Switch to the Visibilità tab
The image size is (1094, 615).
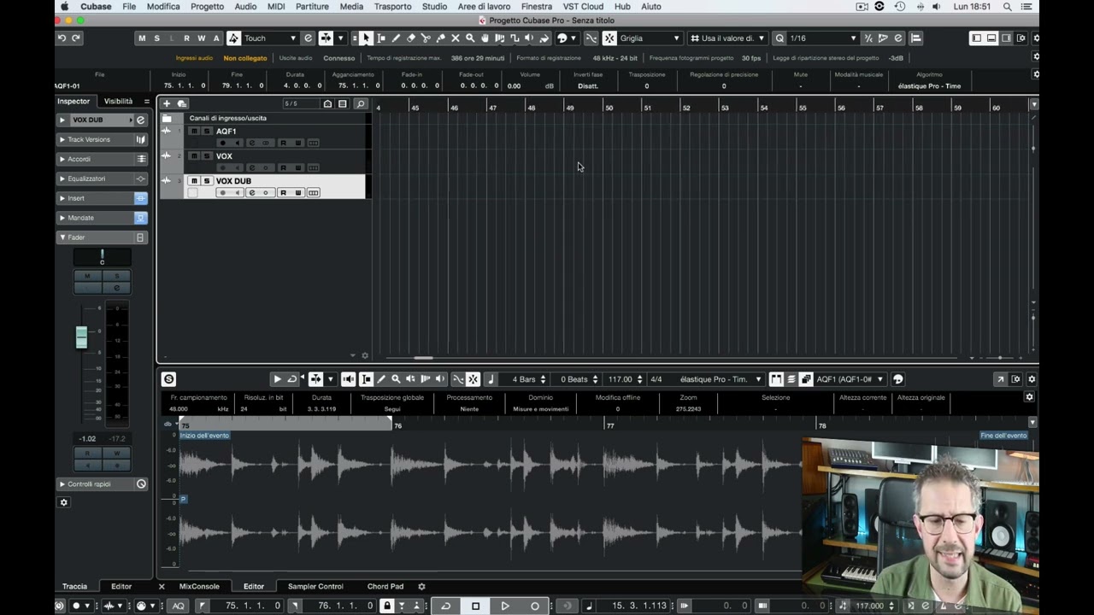(118, 101)
